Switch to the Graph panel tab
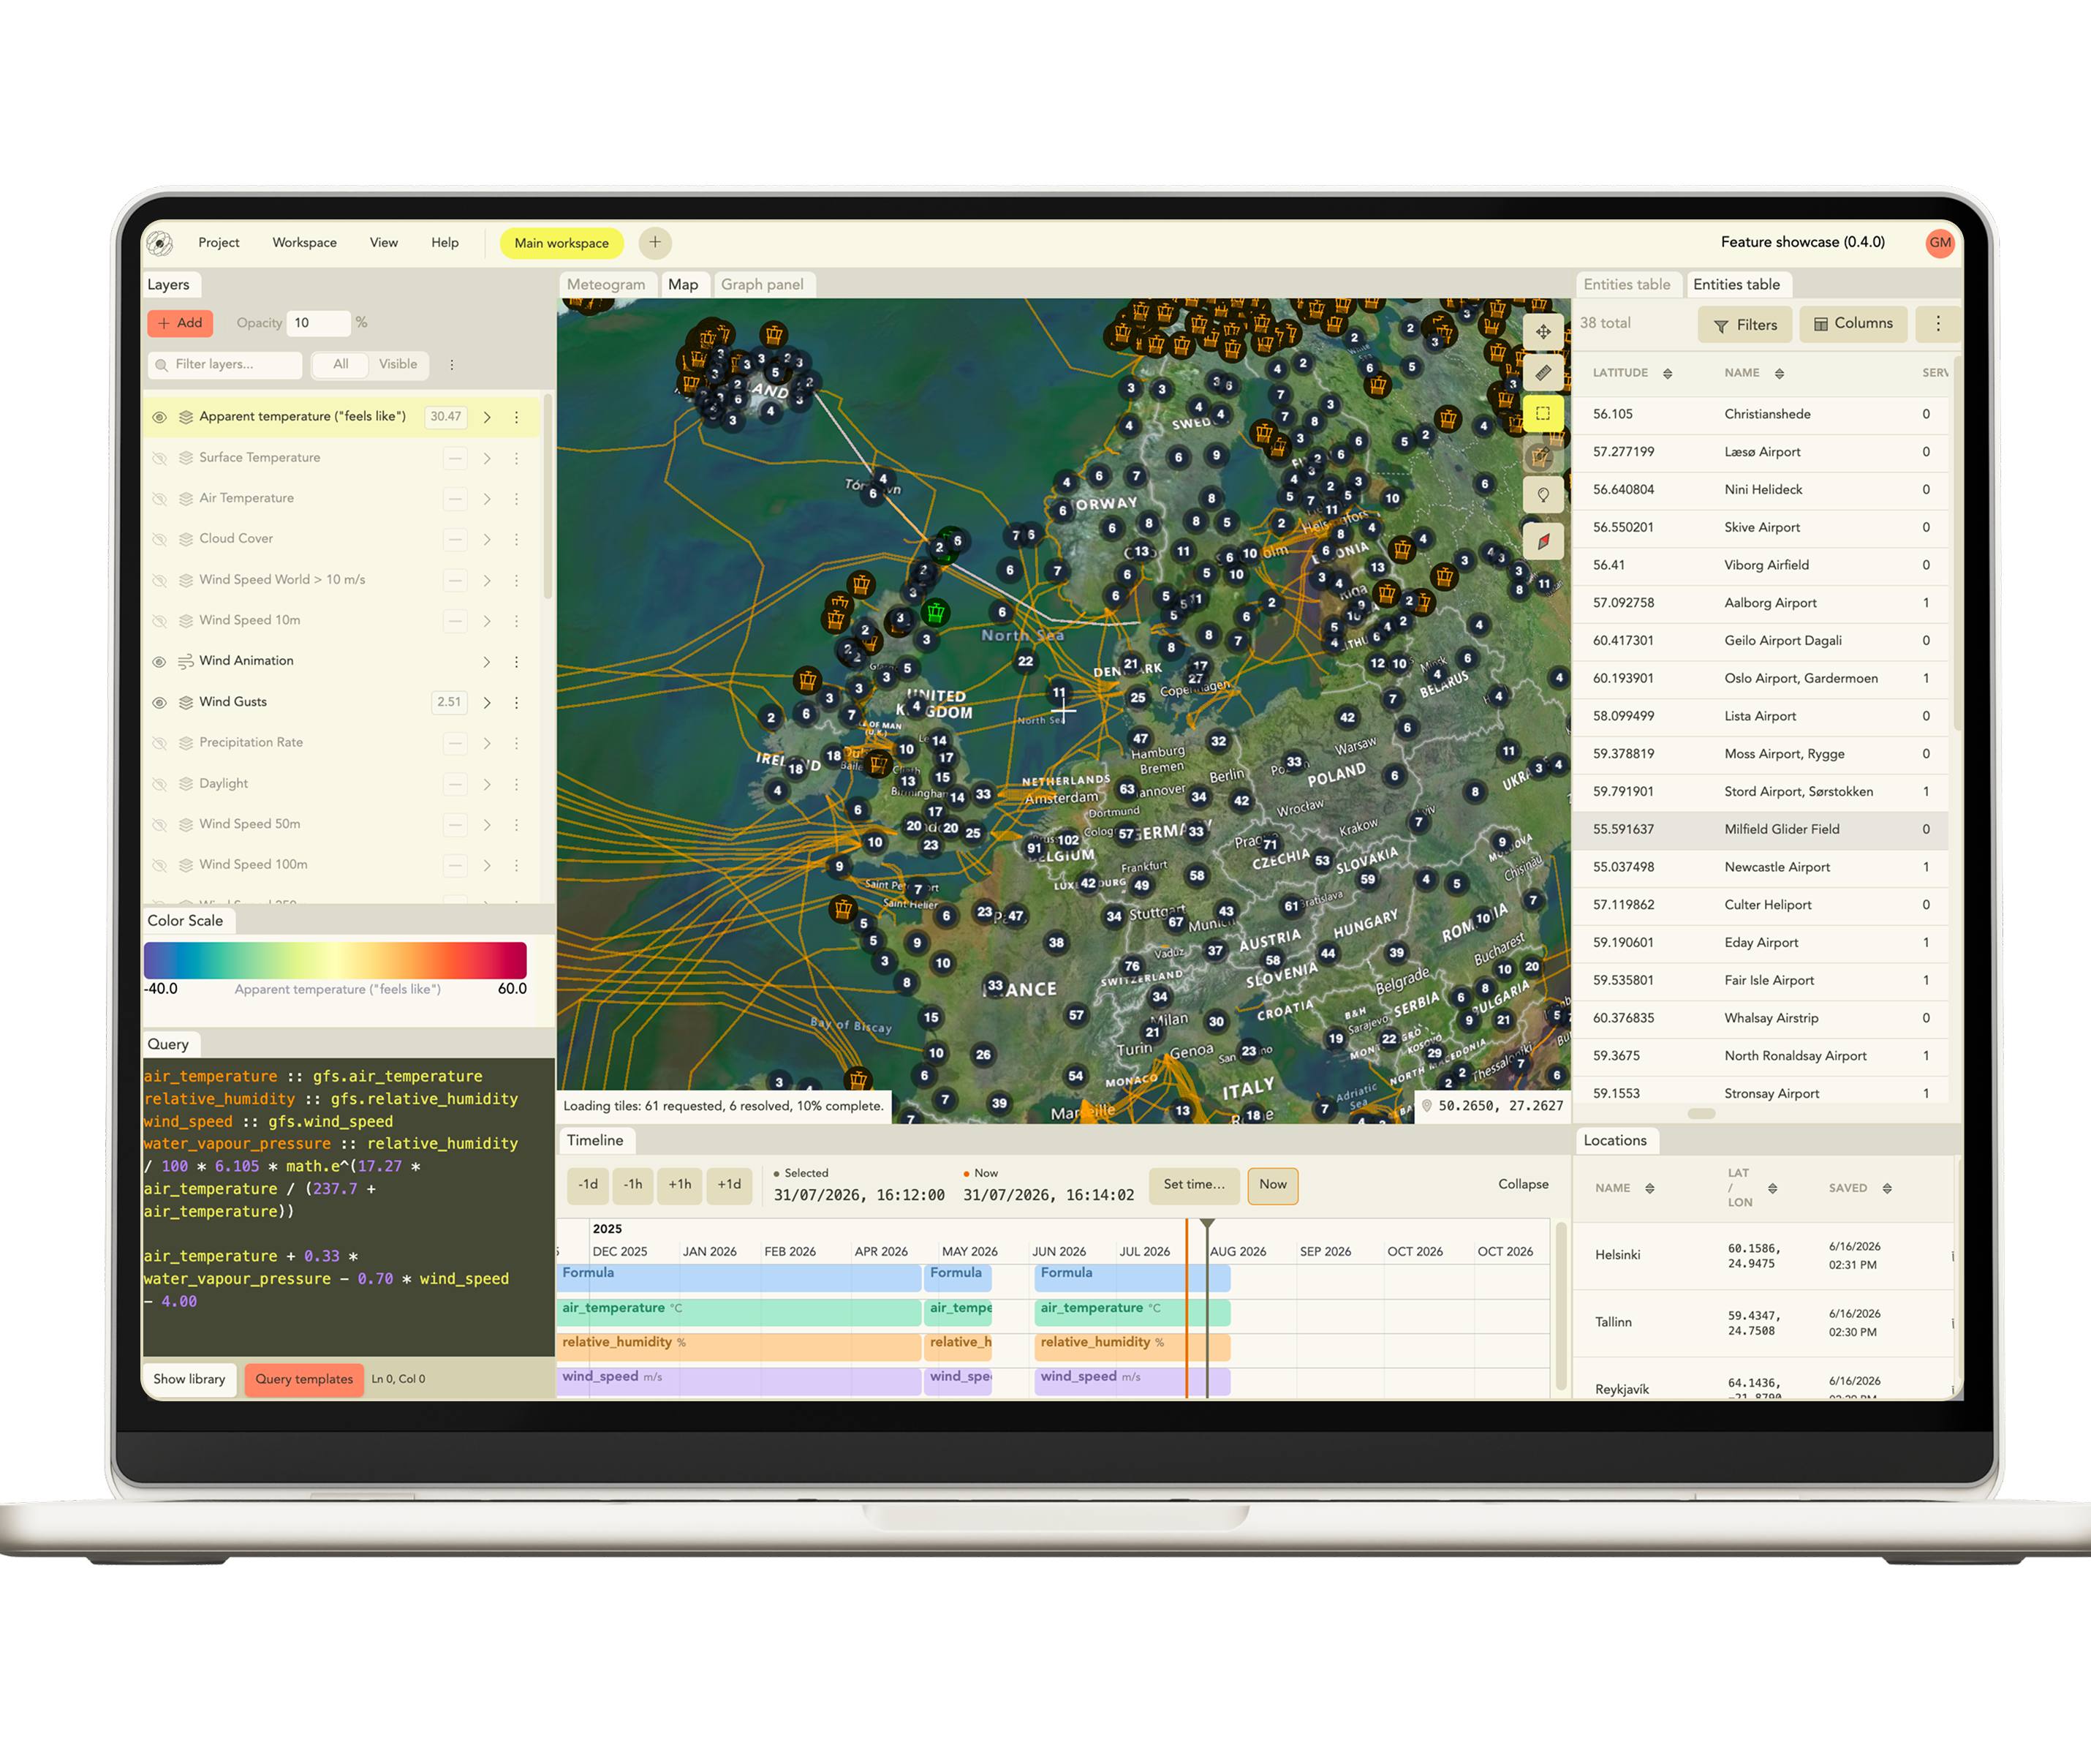The width and height of the screenshot is (2091, 1764). (x=763, y=285)
